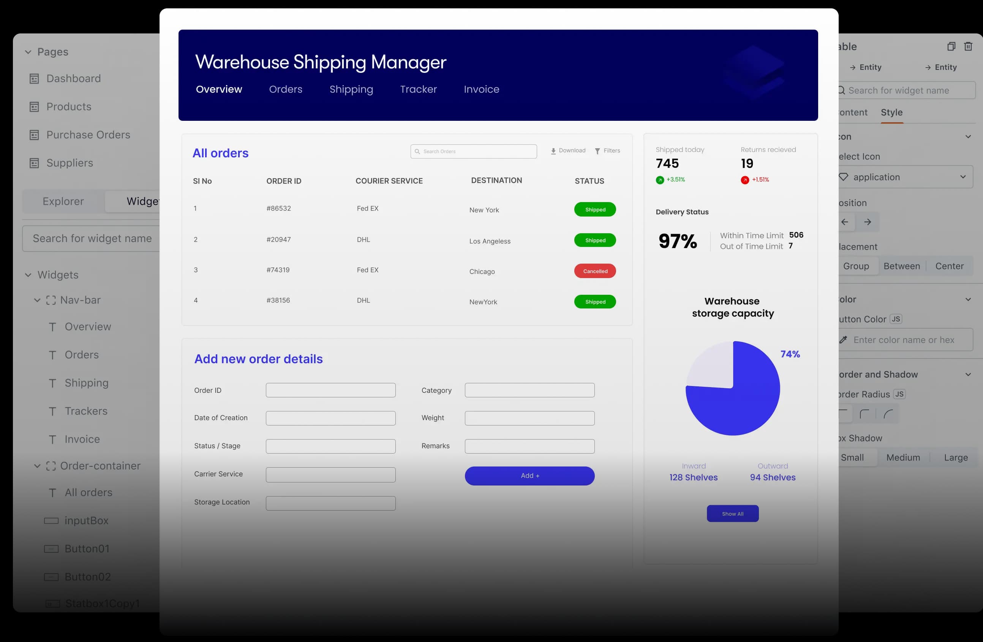Open the application icon dropdown
The height and width of the screenshot is (642, 983).
pos(964,177)
